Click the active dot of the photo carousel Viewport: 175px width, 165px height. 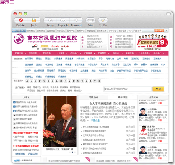click(x=72, y=152)
